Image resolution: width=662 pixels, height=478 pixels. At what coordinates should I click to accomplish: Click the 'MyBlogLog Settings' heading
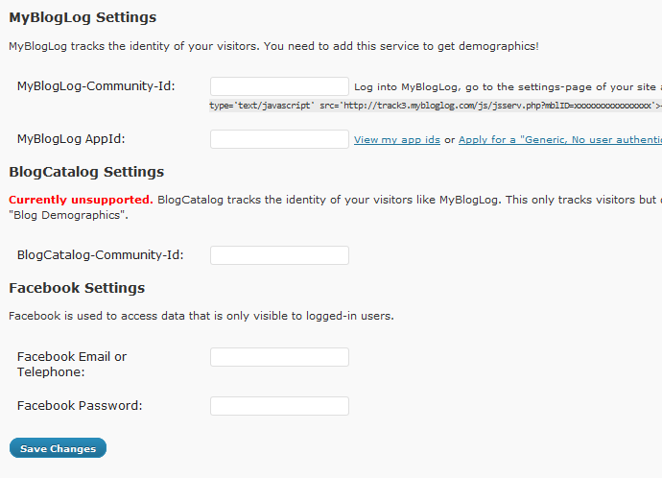tap(83, 17)
